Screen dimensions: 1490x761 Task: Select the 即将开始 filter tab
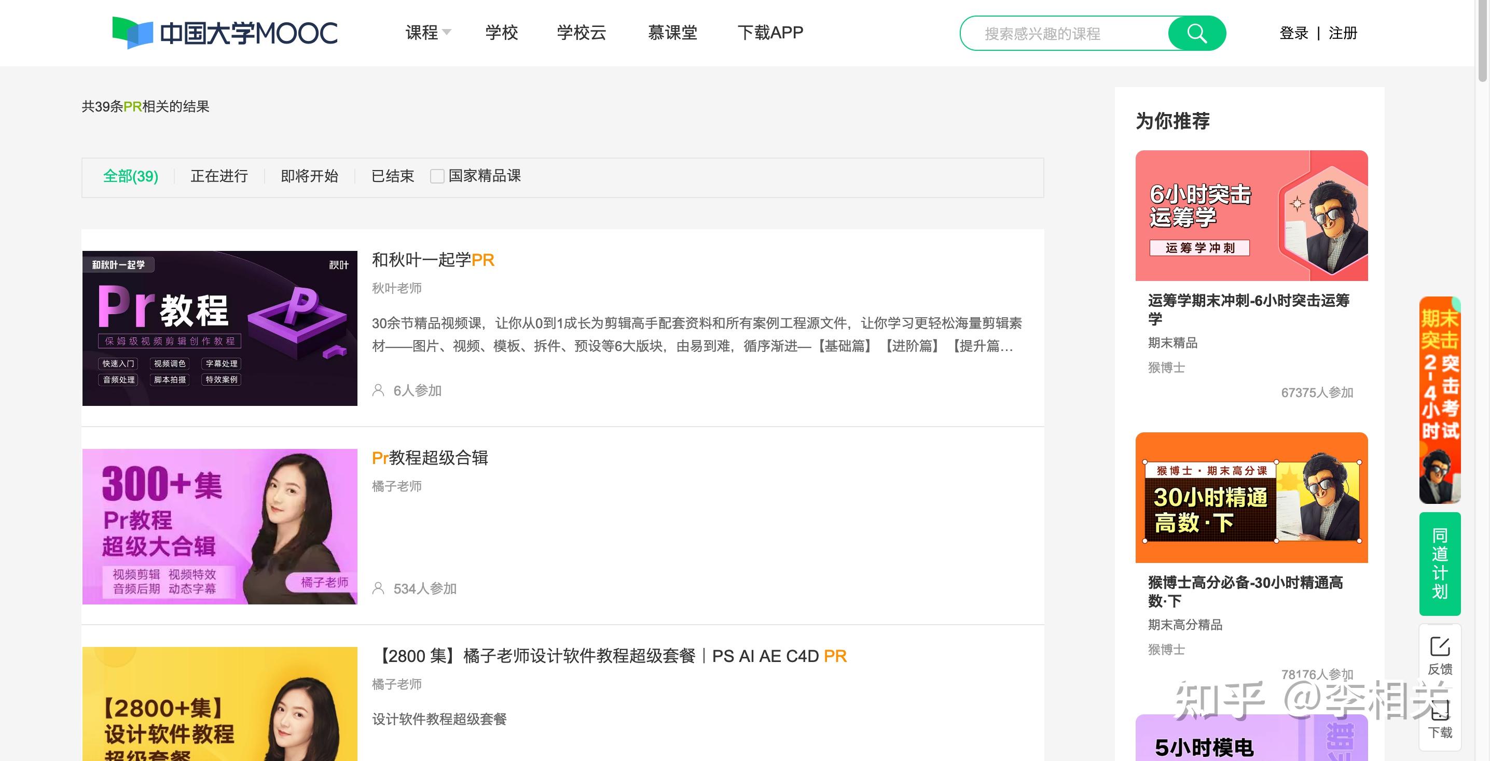pyautogui.click(x=309, y=176)
